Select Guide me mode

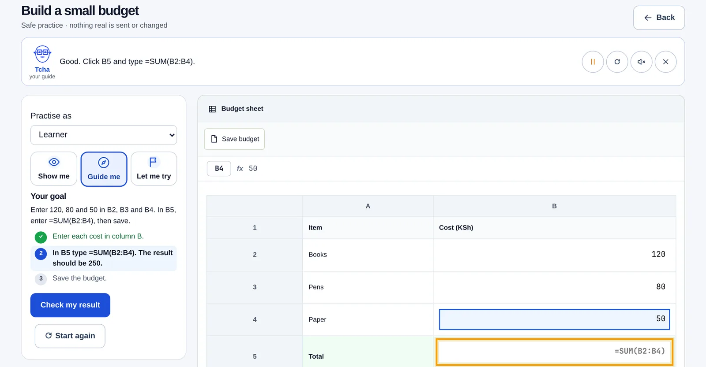[x=104, y=169]
